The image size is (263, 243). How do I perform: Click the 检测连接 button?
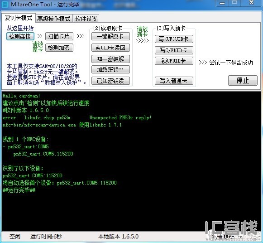tap(20, 36)
